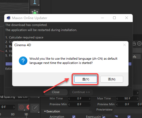Select the axis tool icon at toolbar top
142x118 pixels.
[x=35, y=2]
